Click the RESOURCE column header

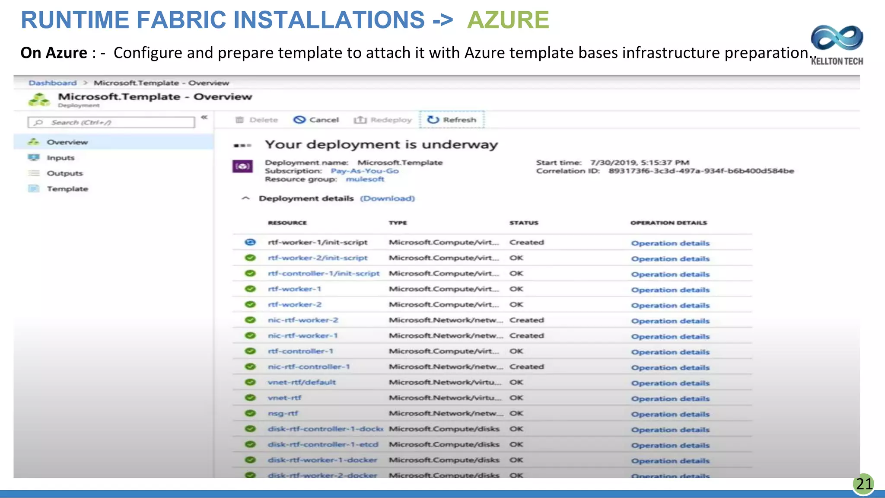click(x=287, y=223)
